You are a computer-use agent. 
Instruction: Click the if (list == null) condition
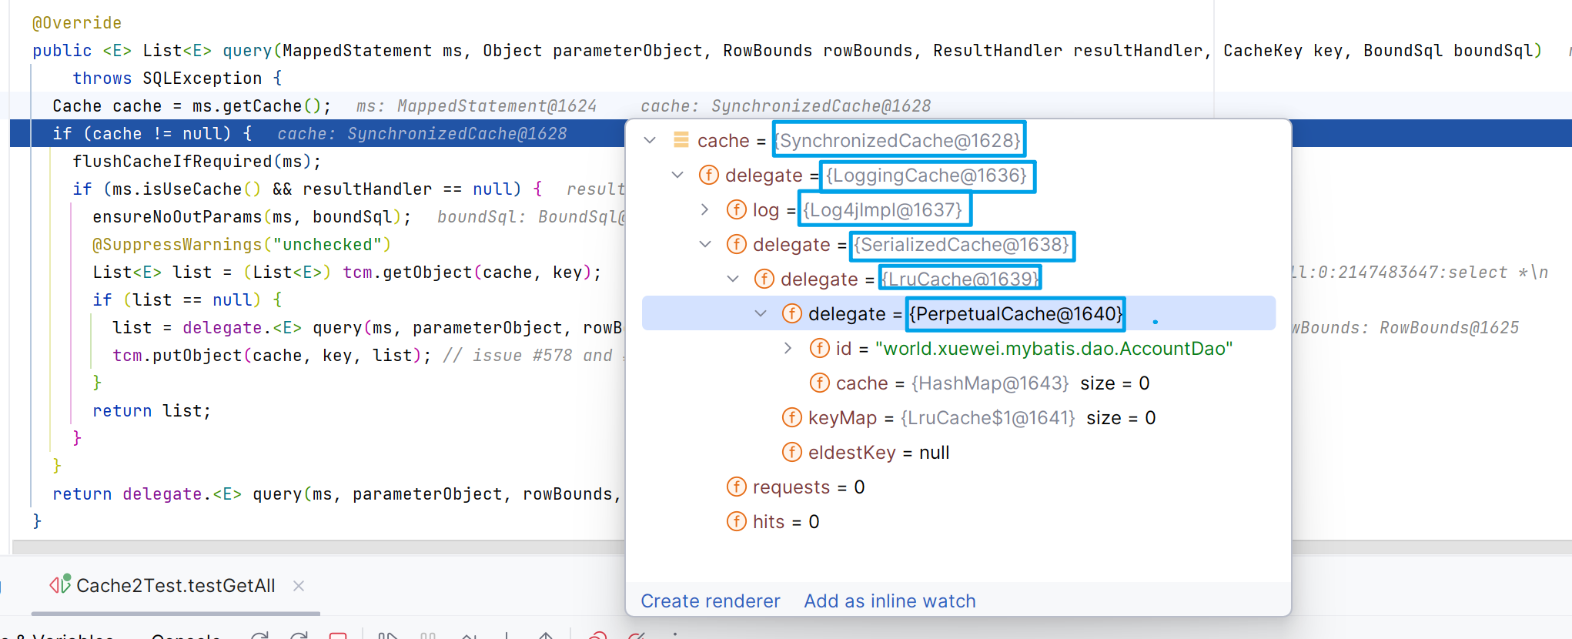(187, 300)
